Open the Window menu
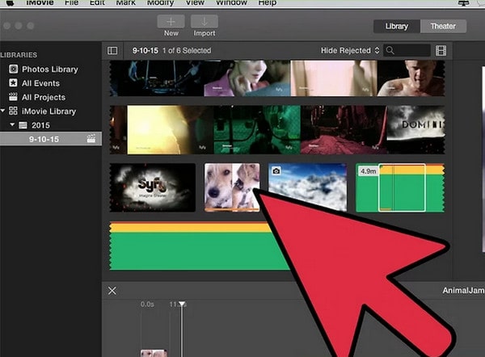 231,2
